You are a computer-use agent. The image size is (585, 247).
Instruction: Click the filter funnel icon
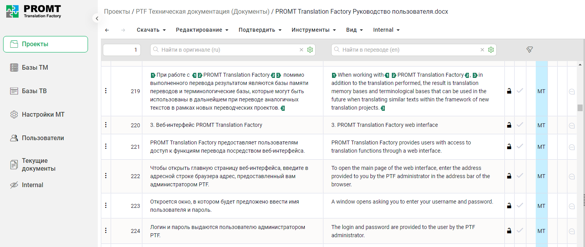pos(529,50)
